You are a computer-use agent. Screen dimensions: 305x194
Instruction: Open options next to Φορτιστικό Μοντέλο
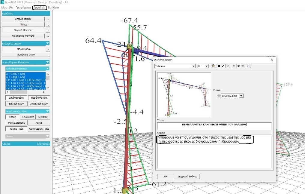click(x=48, y=36)
